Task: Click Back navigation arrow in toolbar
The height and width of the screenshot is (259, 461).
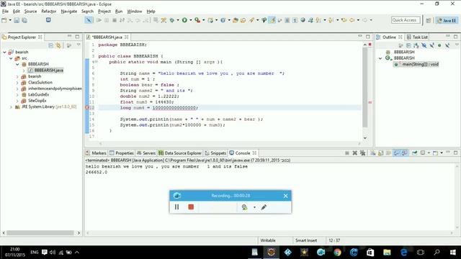Action: pyautogui.click(x=352, y=20)
